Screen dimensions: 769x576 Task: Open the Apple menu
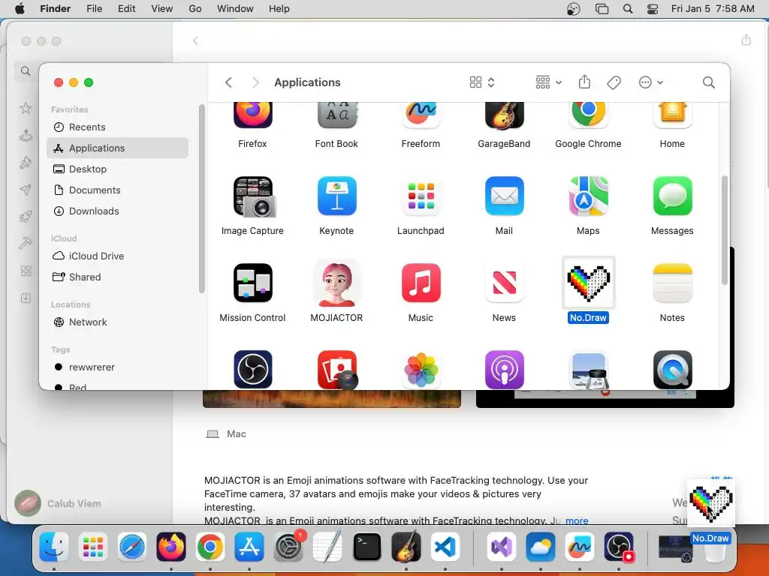coord(20,9)
